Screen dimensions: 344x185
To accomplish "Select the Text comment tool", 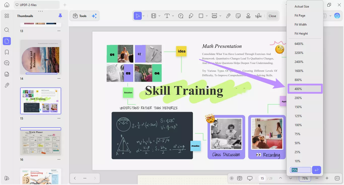I will tap(167, 16).
